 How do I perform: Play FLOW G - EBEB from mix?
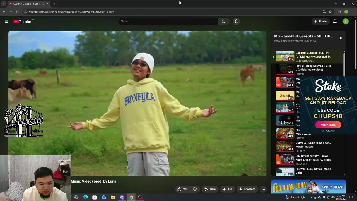[307, 172]
